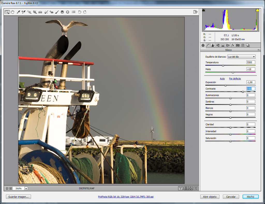Rotate image 90 degrees counterclockwise
Viewport: 265px width, 204px height.
(x=80, y=12)
